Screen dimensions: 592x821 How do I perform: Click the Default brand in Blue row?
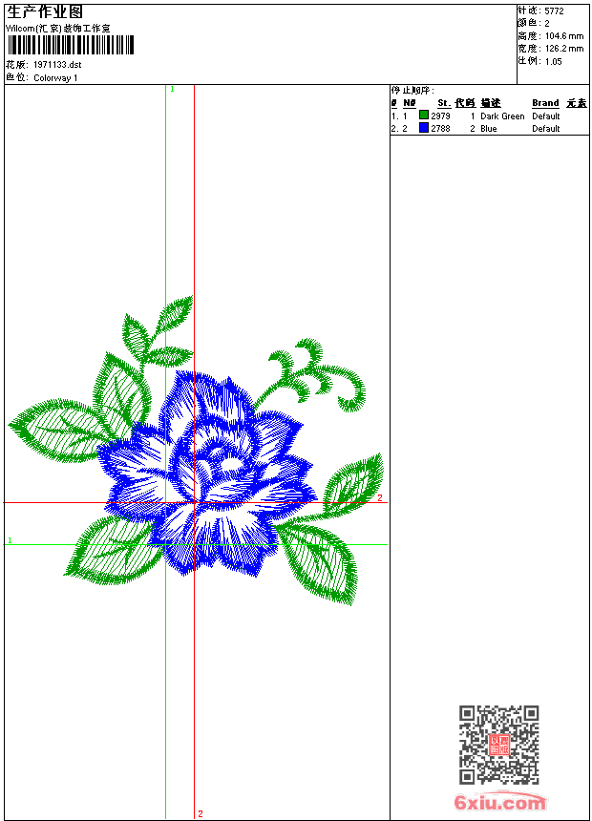point(546,128)
